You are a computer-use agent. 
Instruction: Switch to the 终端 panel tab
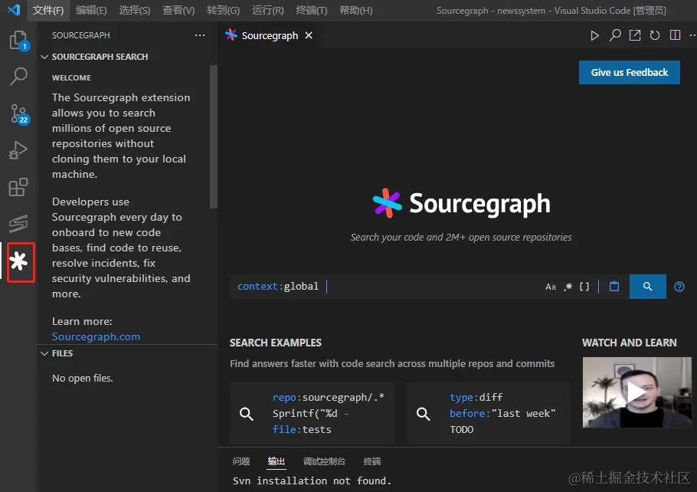tap(372, 461)
